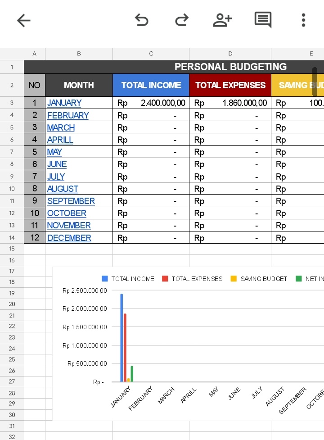Click the green January bar in chart
Screen dimensions: 324x440
pos(132,374)
